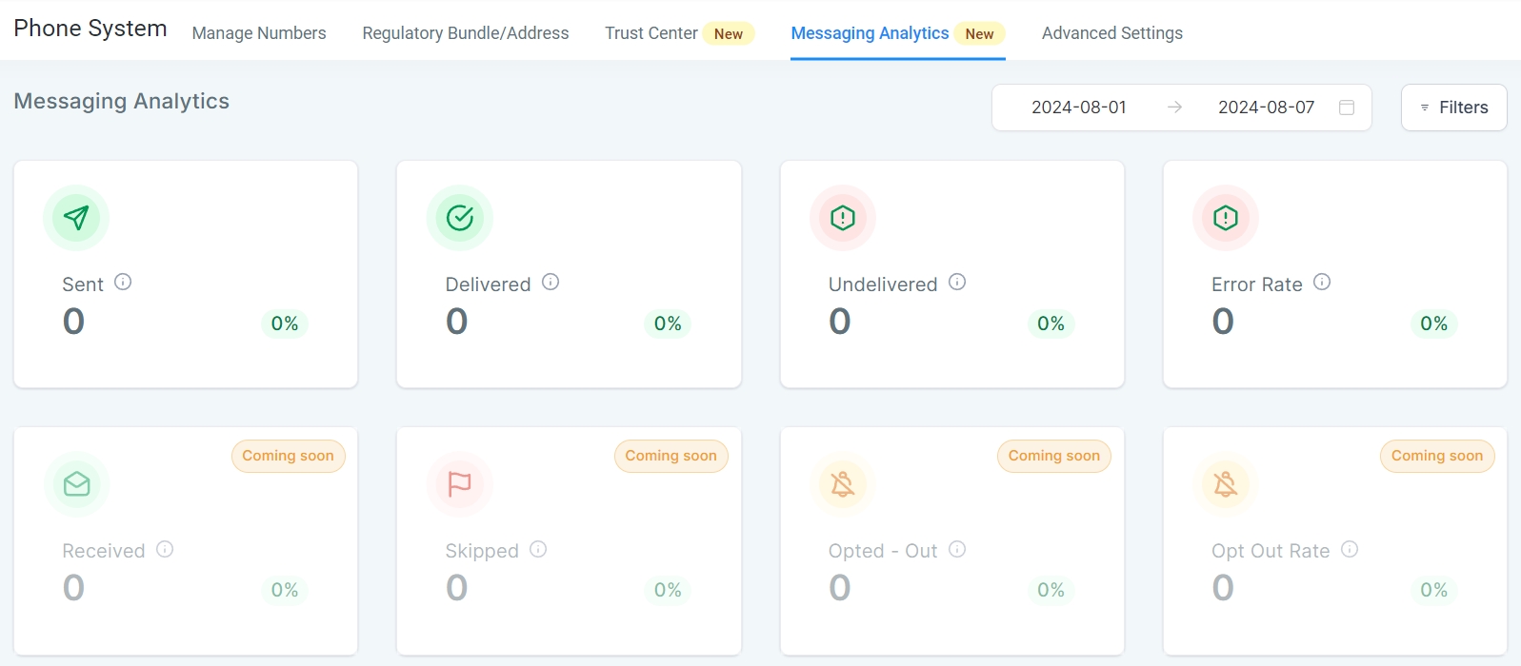
Task: Go to the Trust Center tab
Action: tap(651, 33)
